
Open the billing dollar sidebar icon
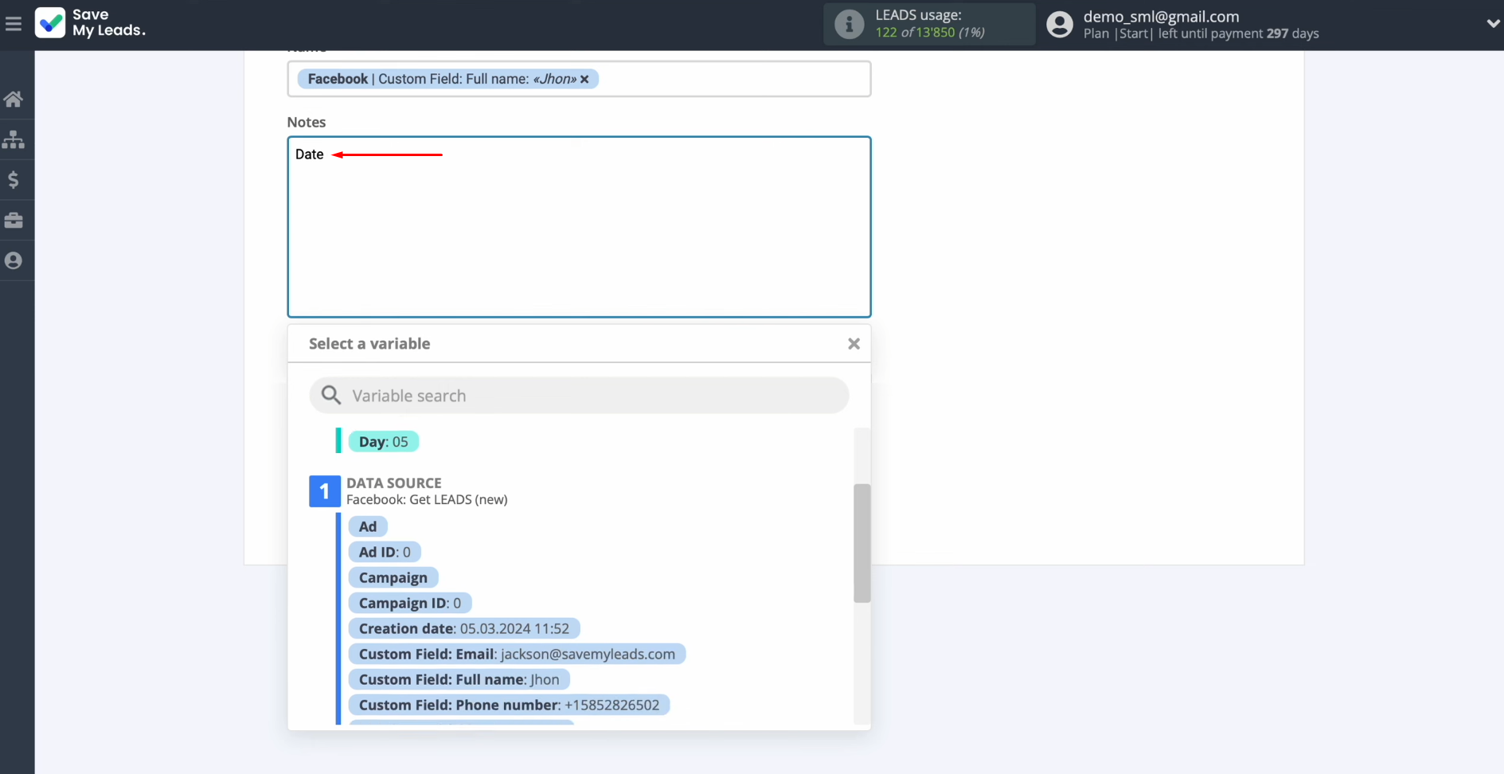[14, 180]
